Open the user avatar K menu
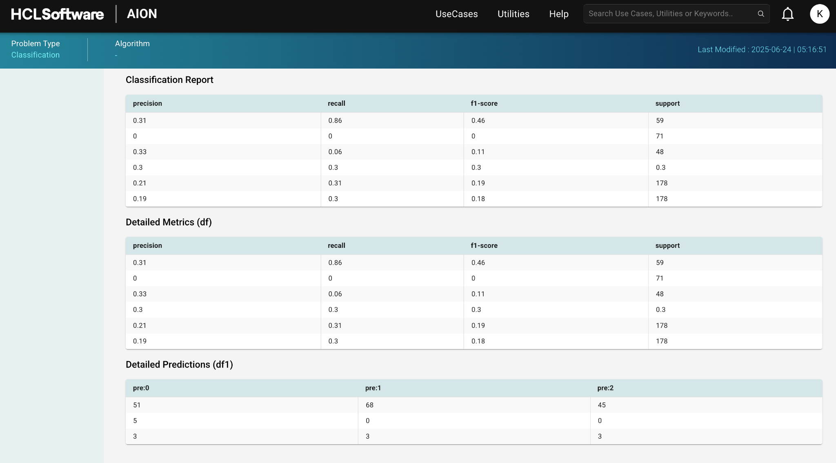Viewport: 836px width, 463px height. click(x=819, y=14)
